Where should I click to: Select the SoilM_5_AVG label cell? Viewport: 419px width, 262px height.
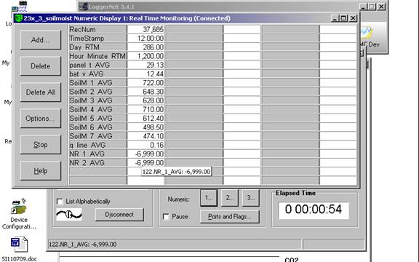pyautogui.click(x=97, y=118)
